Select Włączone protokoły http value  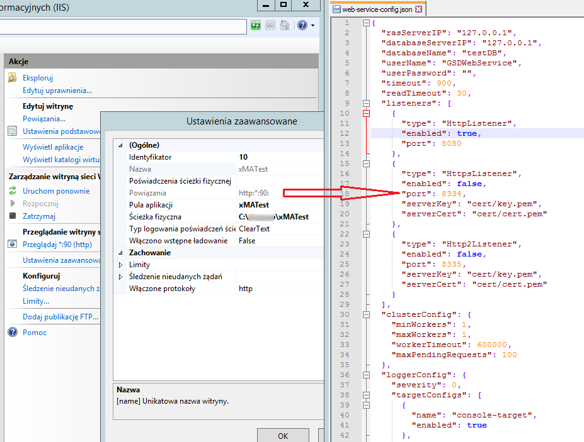click(x=246, y=289)
